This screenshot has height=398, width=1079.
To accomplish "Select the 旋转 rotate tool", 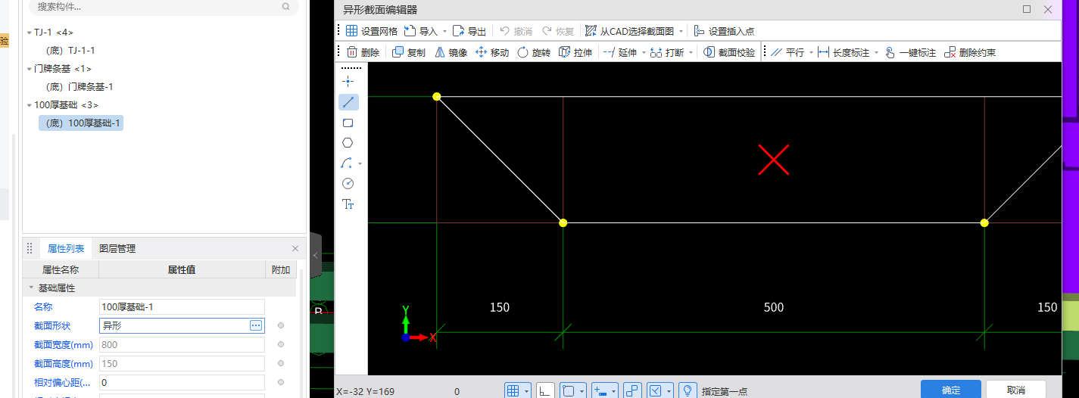I will [534, 52].
